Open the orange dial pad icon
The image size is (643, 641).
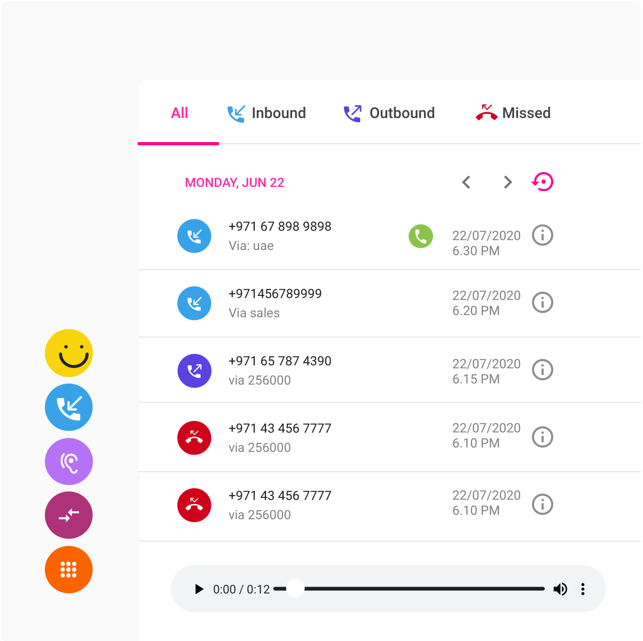click(x=69, y=570)
